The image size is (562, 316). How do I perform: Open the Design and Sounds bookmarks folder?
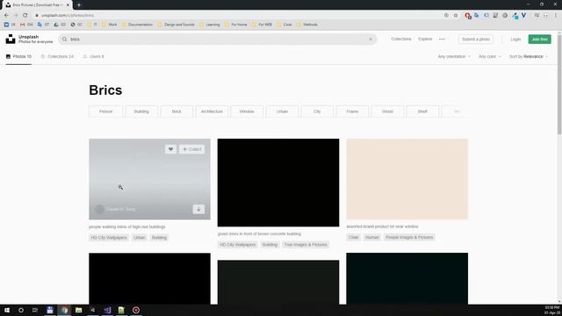tap(177, 25)
